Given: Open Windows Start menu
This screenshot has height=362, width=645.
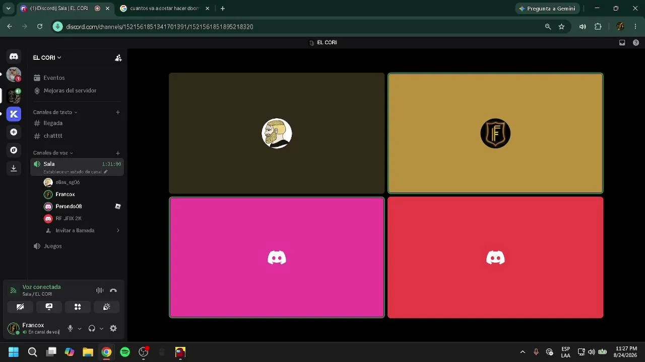Looking at the screenshot, I should pos(14,352).
